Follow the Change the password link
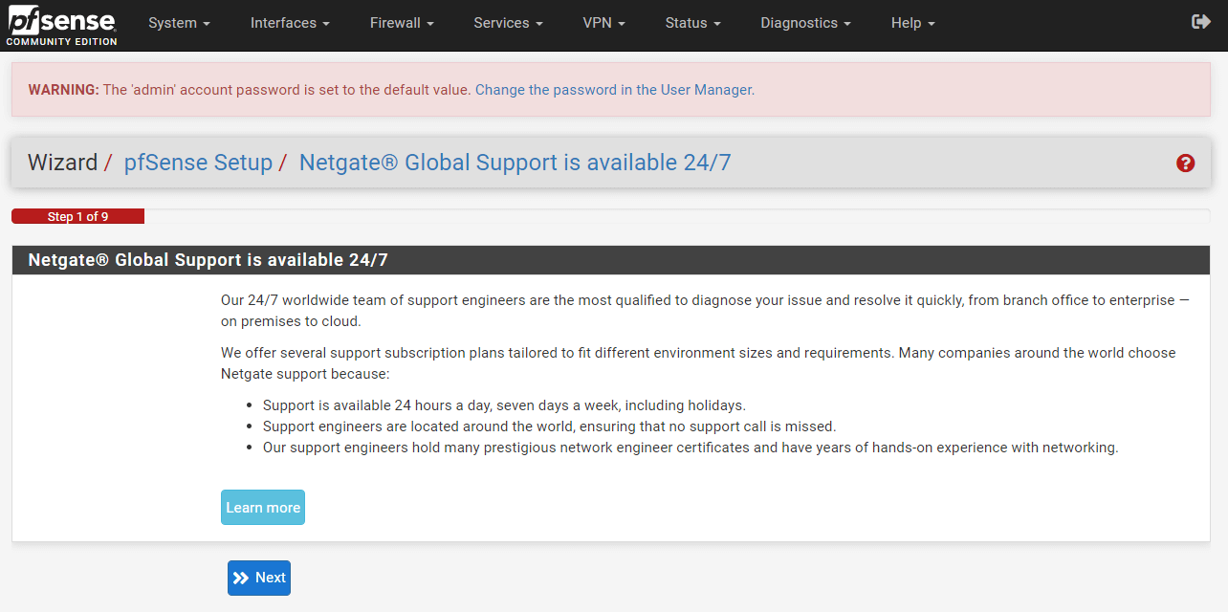Image resolution: width=1228 pixels, height=612 pixels. coord(613,90)
